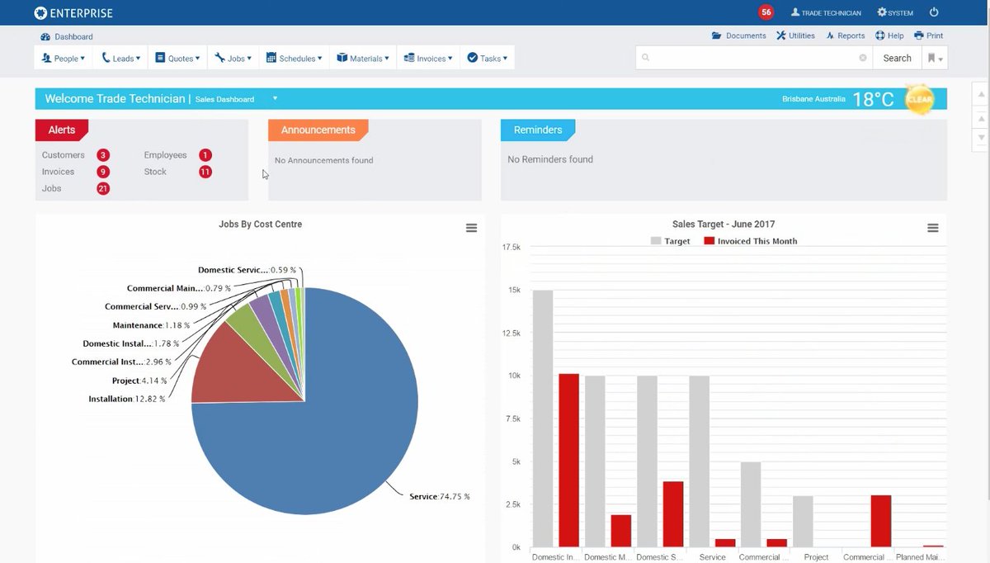Expand the Quotes menu
The height and width of the screenshot is (563, 990).
click(178, 58)
